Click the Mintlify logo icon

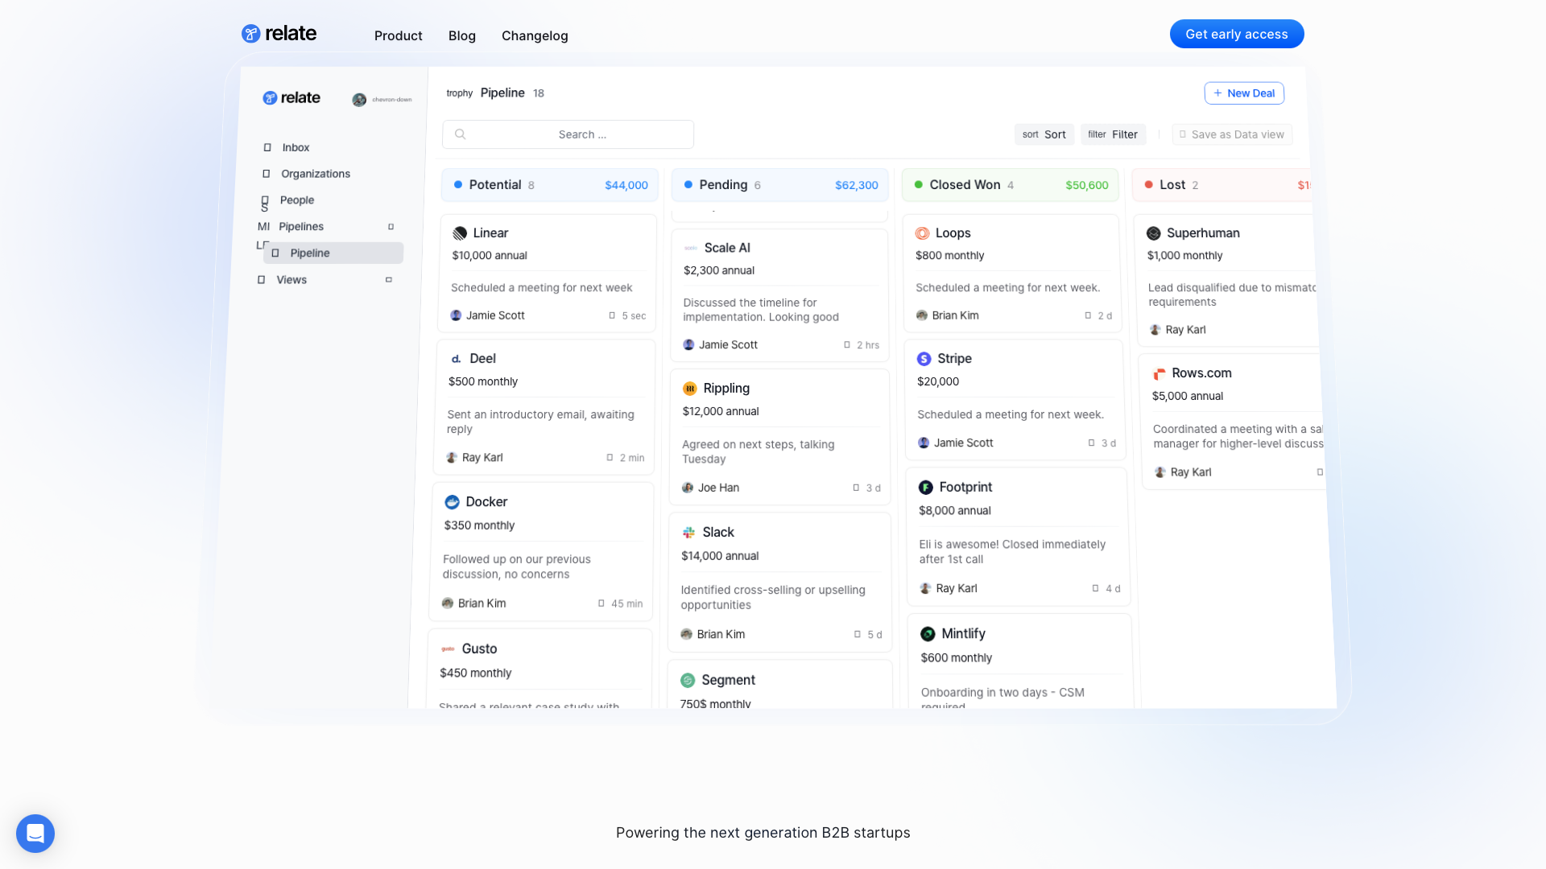tap(928, 634)
